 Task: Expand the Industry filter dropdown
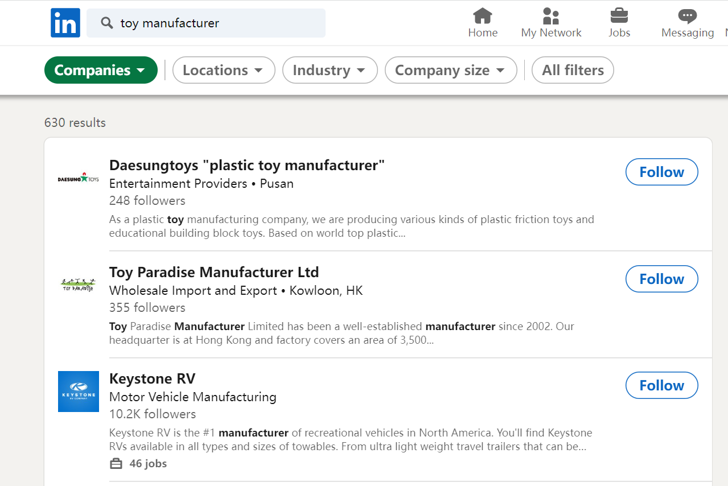[330, 70]
